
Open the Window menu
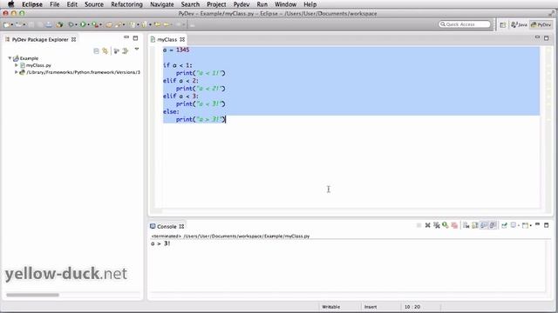[x=285, y=4]
